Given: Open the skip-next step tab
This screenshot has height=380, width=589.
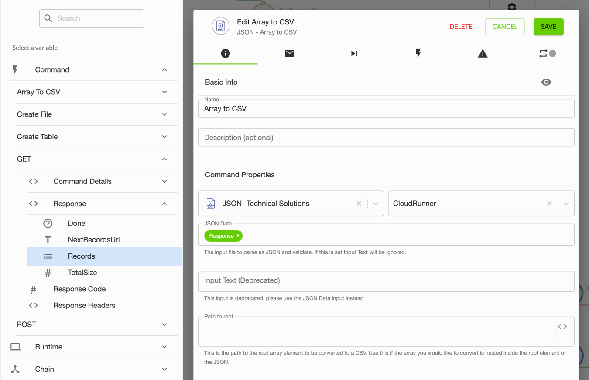Looking at the screenshot, I should tap(354, 53).
